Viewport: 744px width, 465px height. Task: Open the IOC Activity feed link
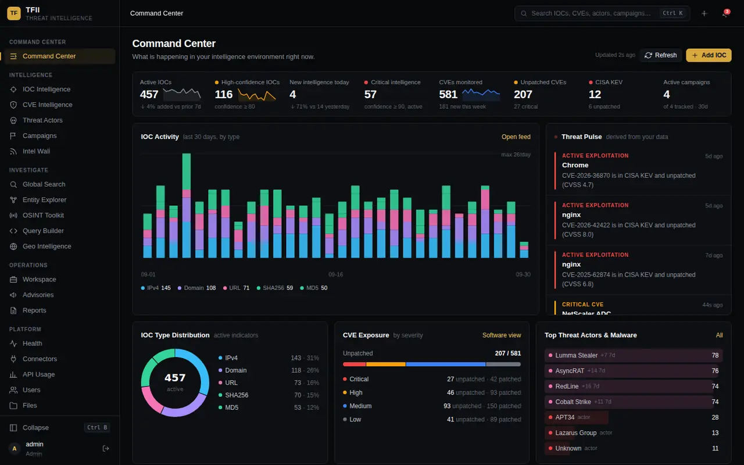(x=516, y=137)
